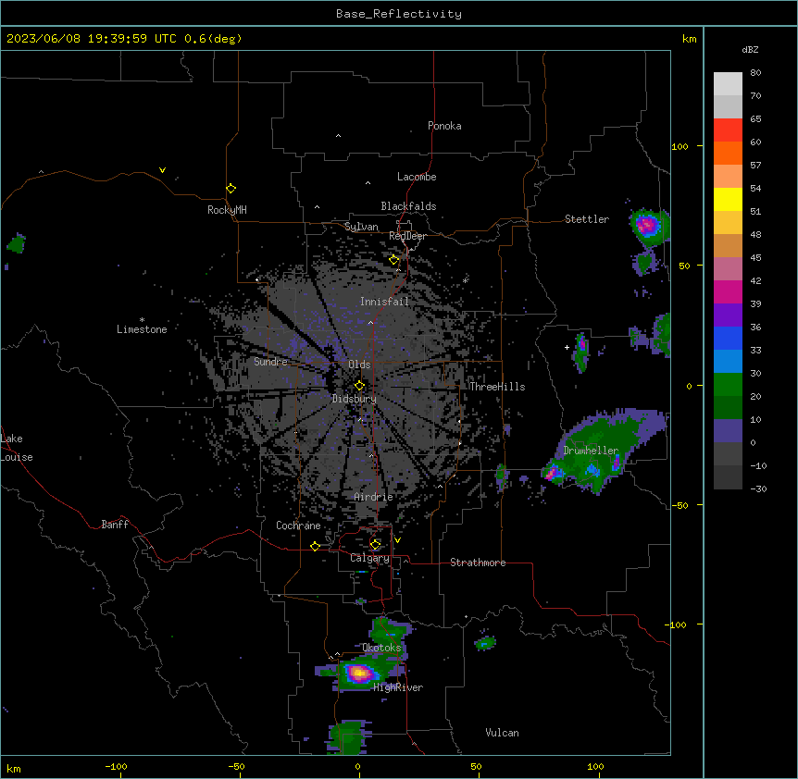Viewport: 798px width, 779px height.
Task: Click the Strathmore label
Action: click(x=478, y=563)
